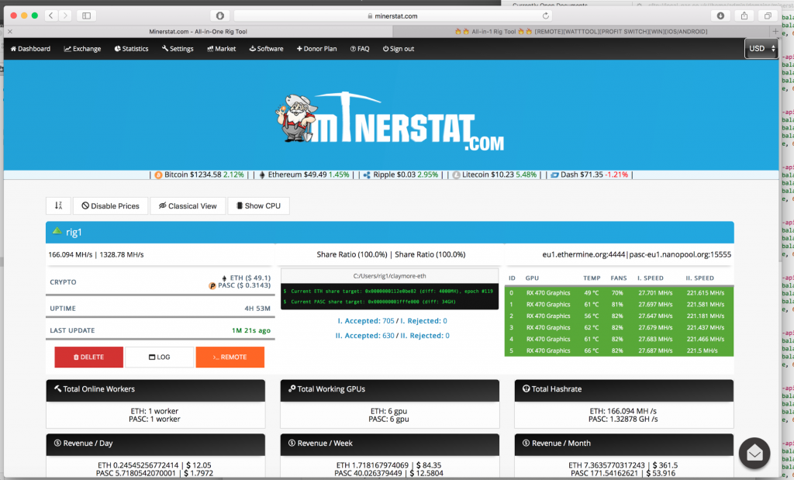Show all tabs overview button

pyautogui.click(x=768, y=16)
